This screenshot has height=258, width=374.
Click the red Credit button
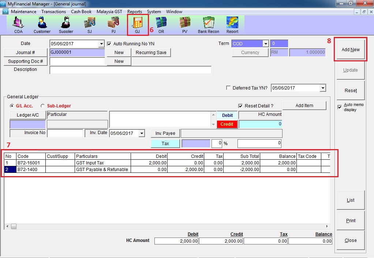(x=227, y=124)
